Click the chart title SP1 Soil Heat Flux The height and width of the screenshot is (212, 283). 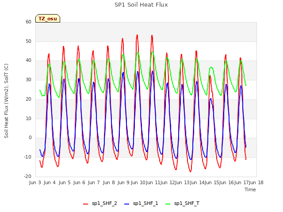(x=141, y=5)
